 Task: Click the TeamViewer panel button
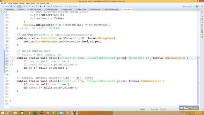point(189,108)
